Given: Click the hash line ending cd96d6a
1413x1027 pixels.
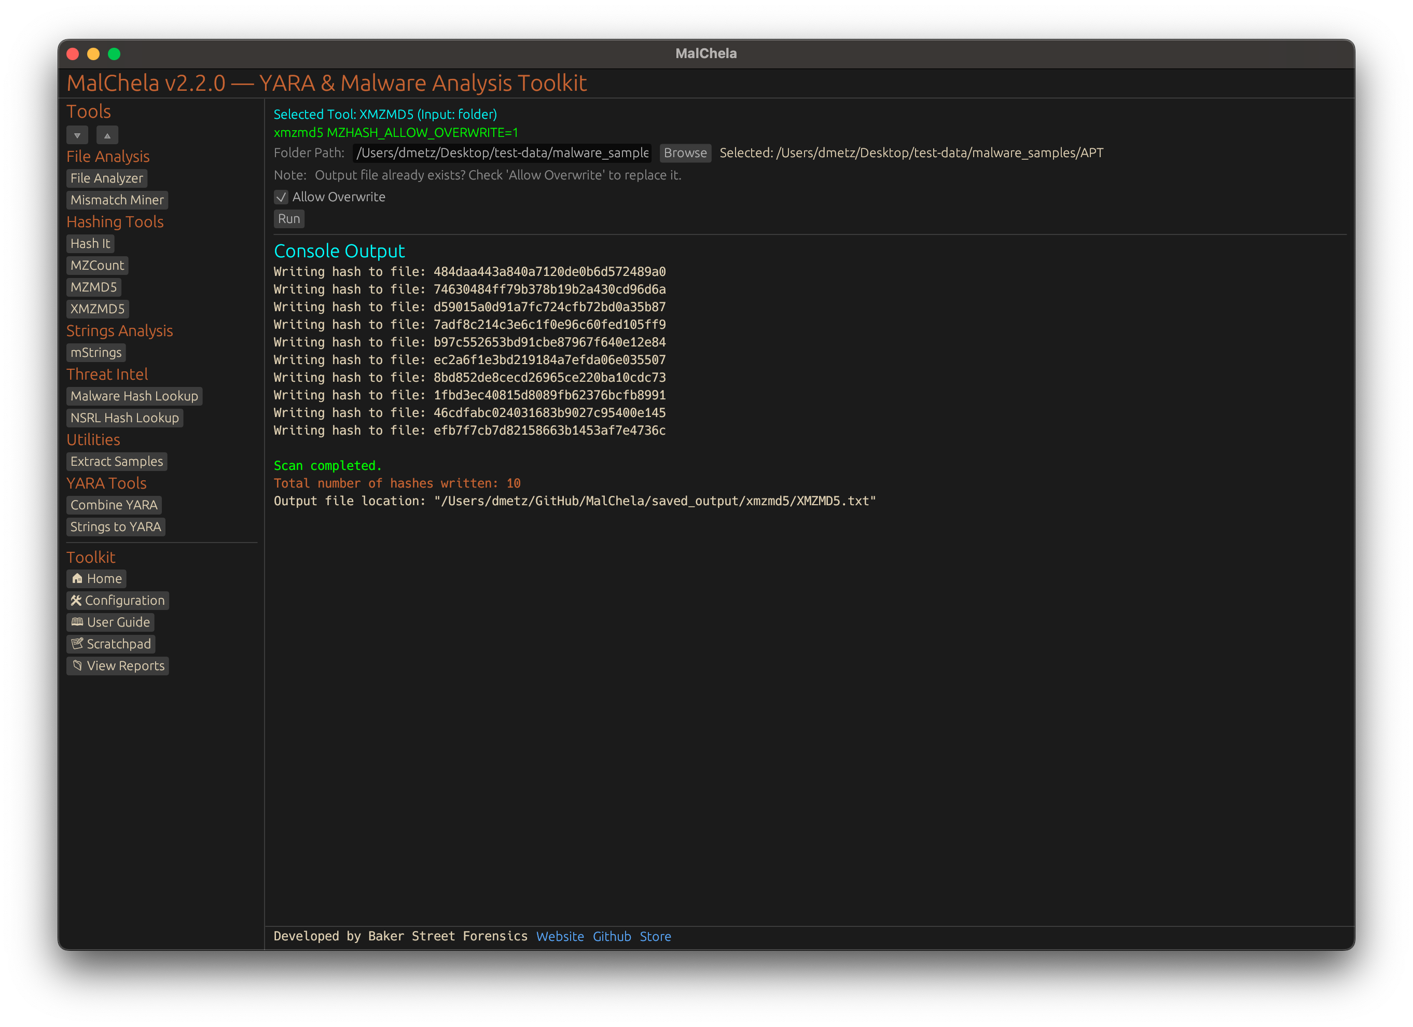Looking at the screenshot, I should point(470,289).
